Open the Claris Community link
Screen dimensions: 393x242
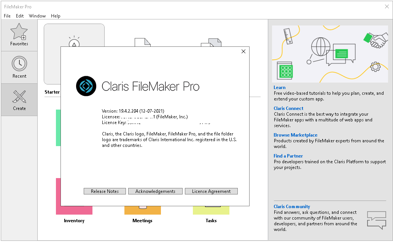point(292,207)
